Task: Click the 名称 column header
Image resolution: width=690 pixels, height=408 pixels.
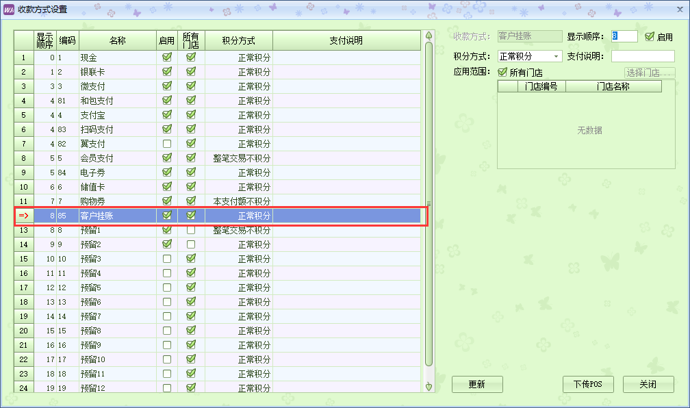Action: (117, 40)
